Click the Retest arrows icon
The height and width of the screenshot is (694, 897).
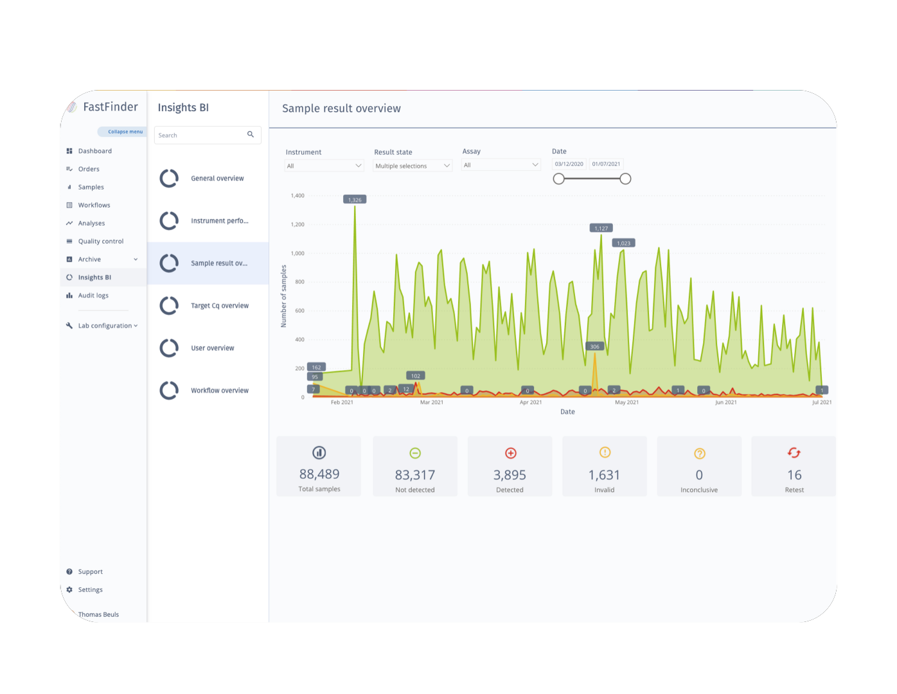coord(794,453)
